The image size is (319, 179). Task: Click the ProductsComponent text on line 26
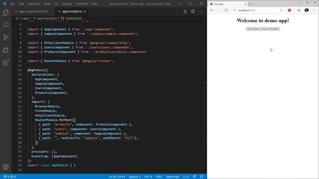click(111, 124)
